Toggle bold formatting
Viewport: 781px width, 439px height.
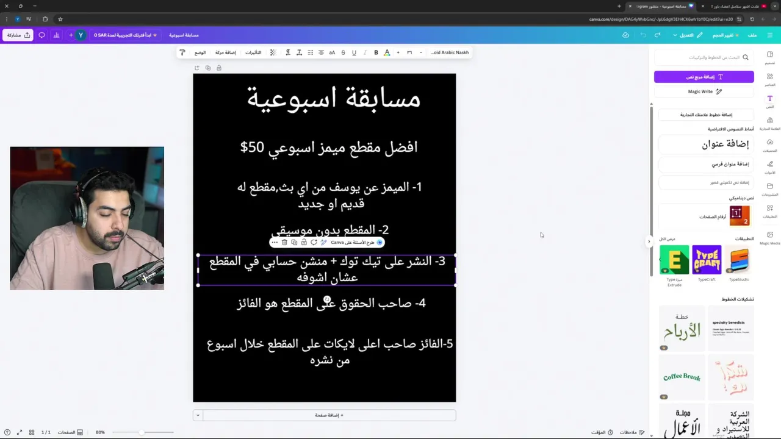coord(376,52)
